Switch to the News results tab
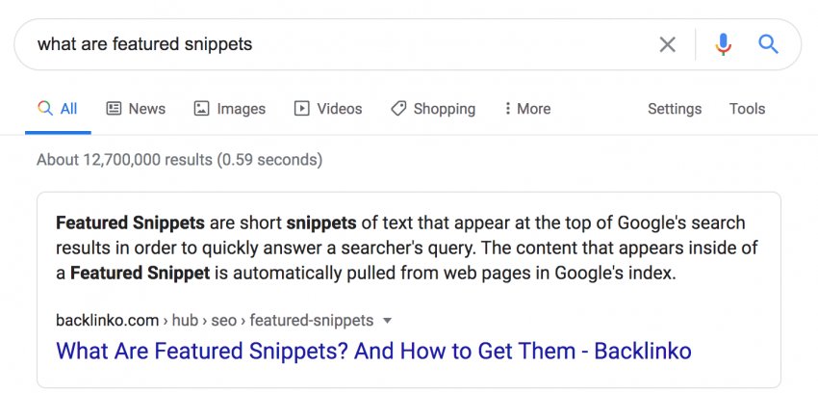This screenshot has width=818, height=393. [146, 109]
